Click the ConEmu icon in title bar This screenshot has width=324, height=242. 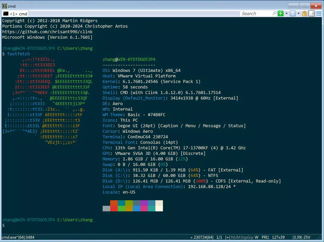tap(4, 6)
